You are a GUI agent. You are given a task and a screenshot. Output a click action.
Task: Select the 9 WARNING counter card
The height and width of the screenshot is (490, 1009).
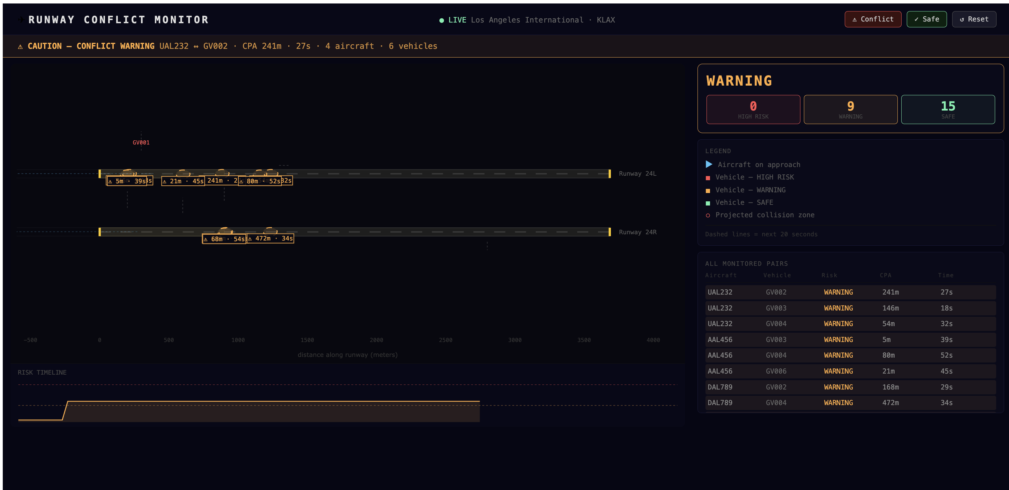[x=850, y=110]
